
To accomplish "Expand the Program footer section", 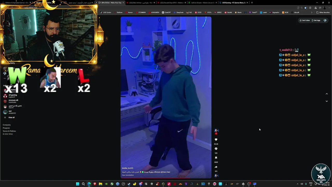I will 6,128.
